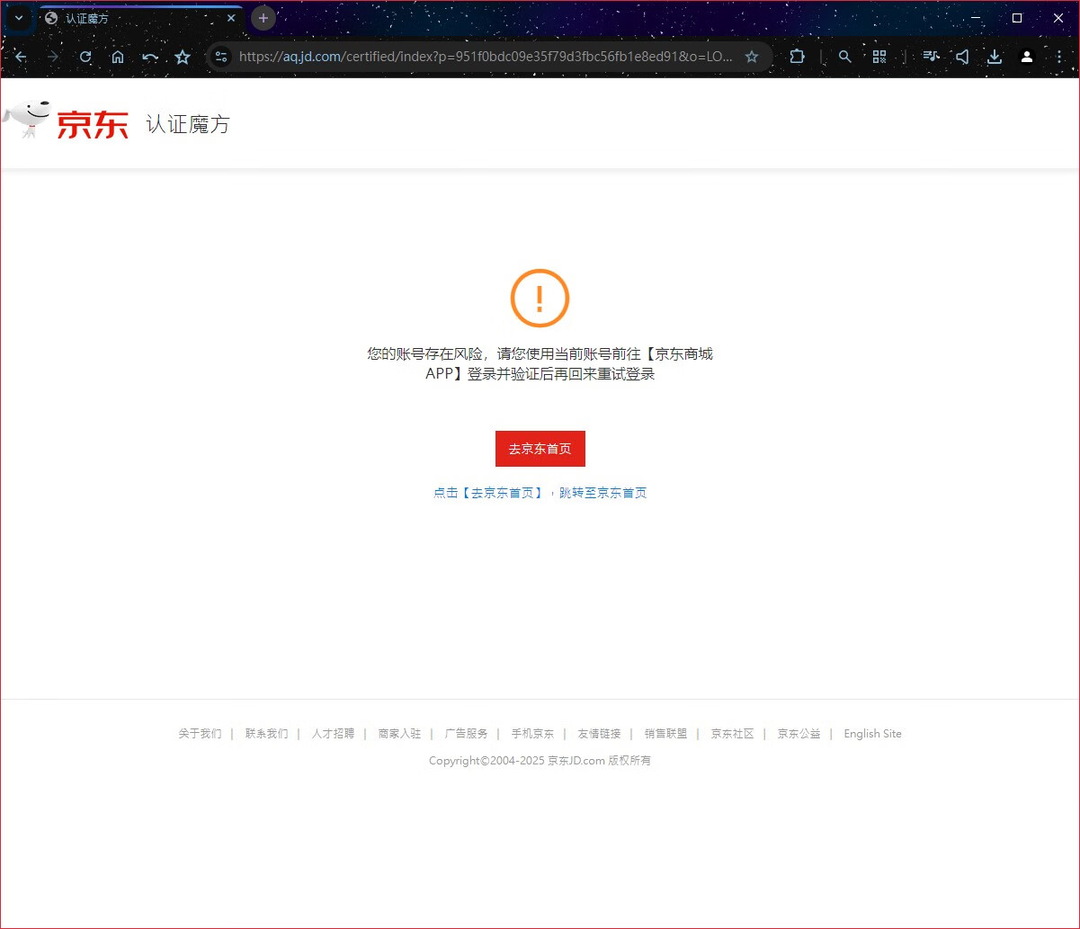Open the user profile icon

pos(1026,57)
